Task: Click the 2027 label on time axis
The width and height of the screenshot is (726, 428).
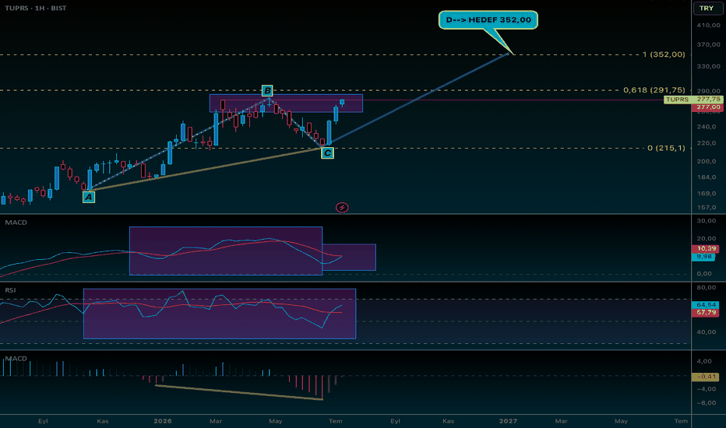Action: (x=508, y=421)
